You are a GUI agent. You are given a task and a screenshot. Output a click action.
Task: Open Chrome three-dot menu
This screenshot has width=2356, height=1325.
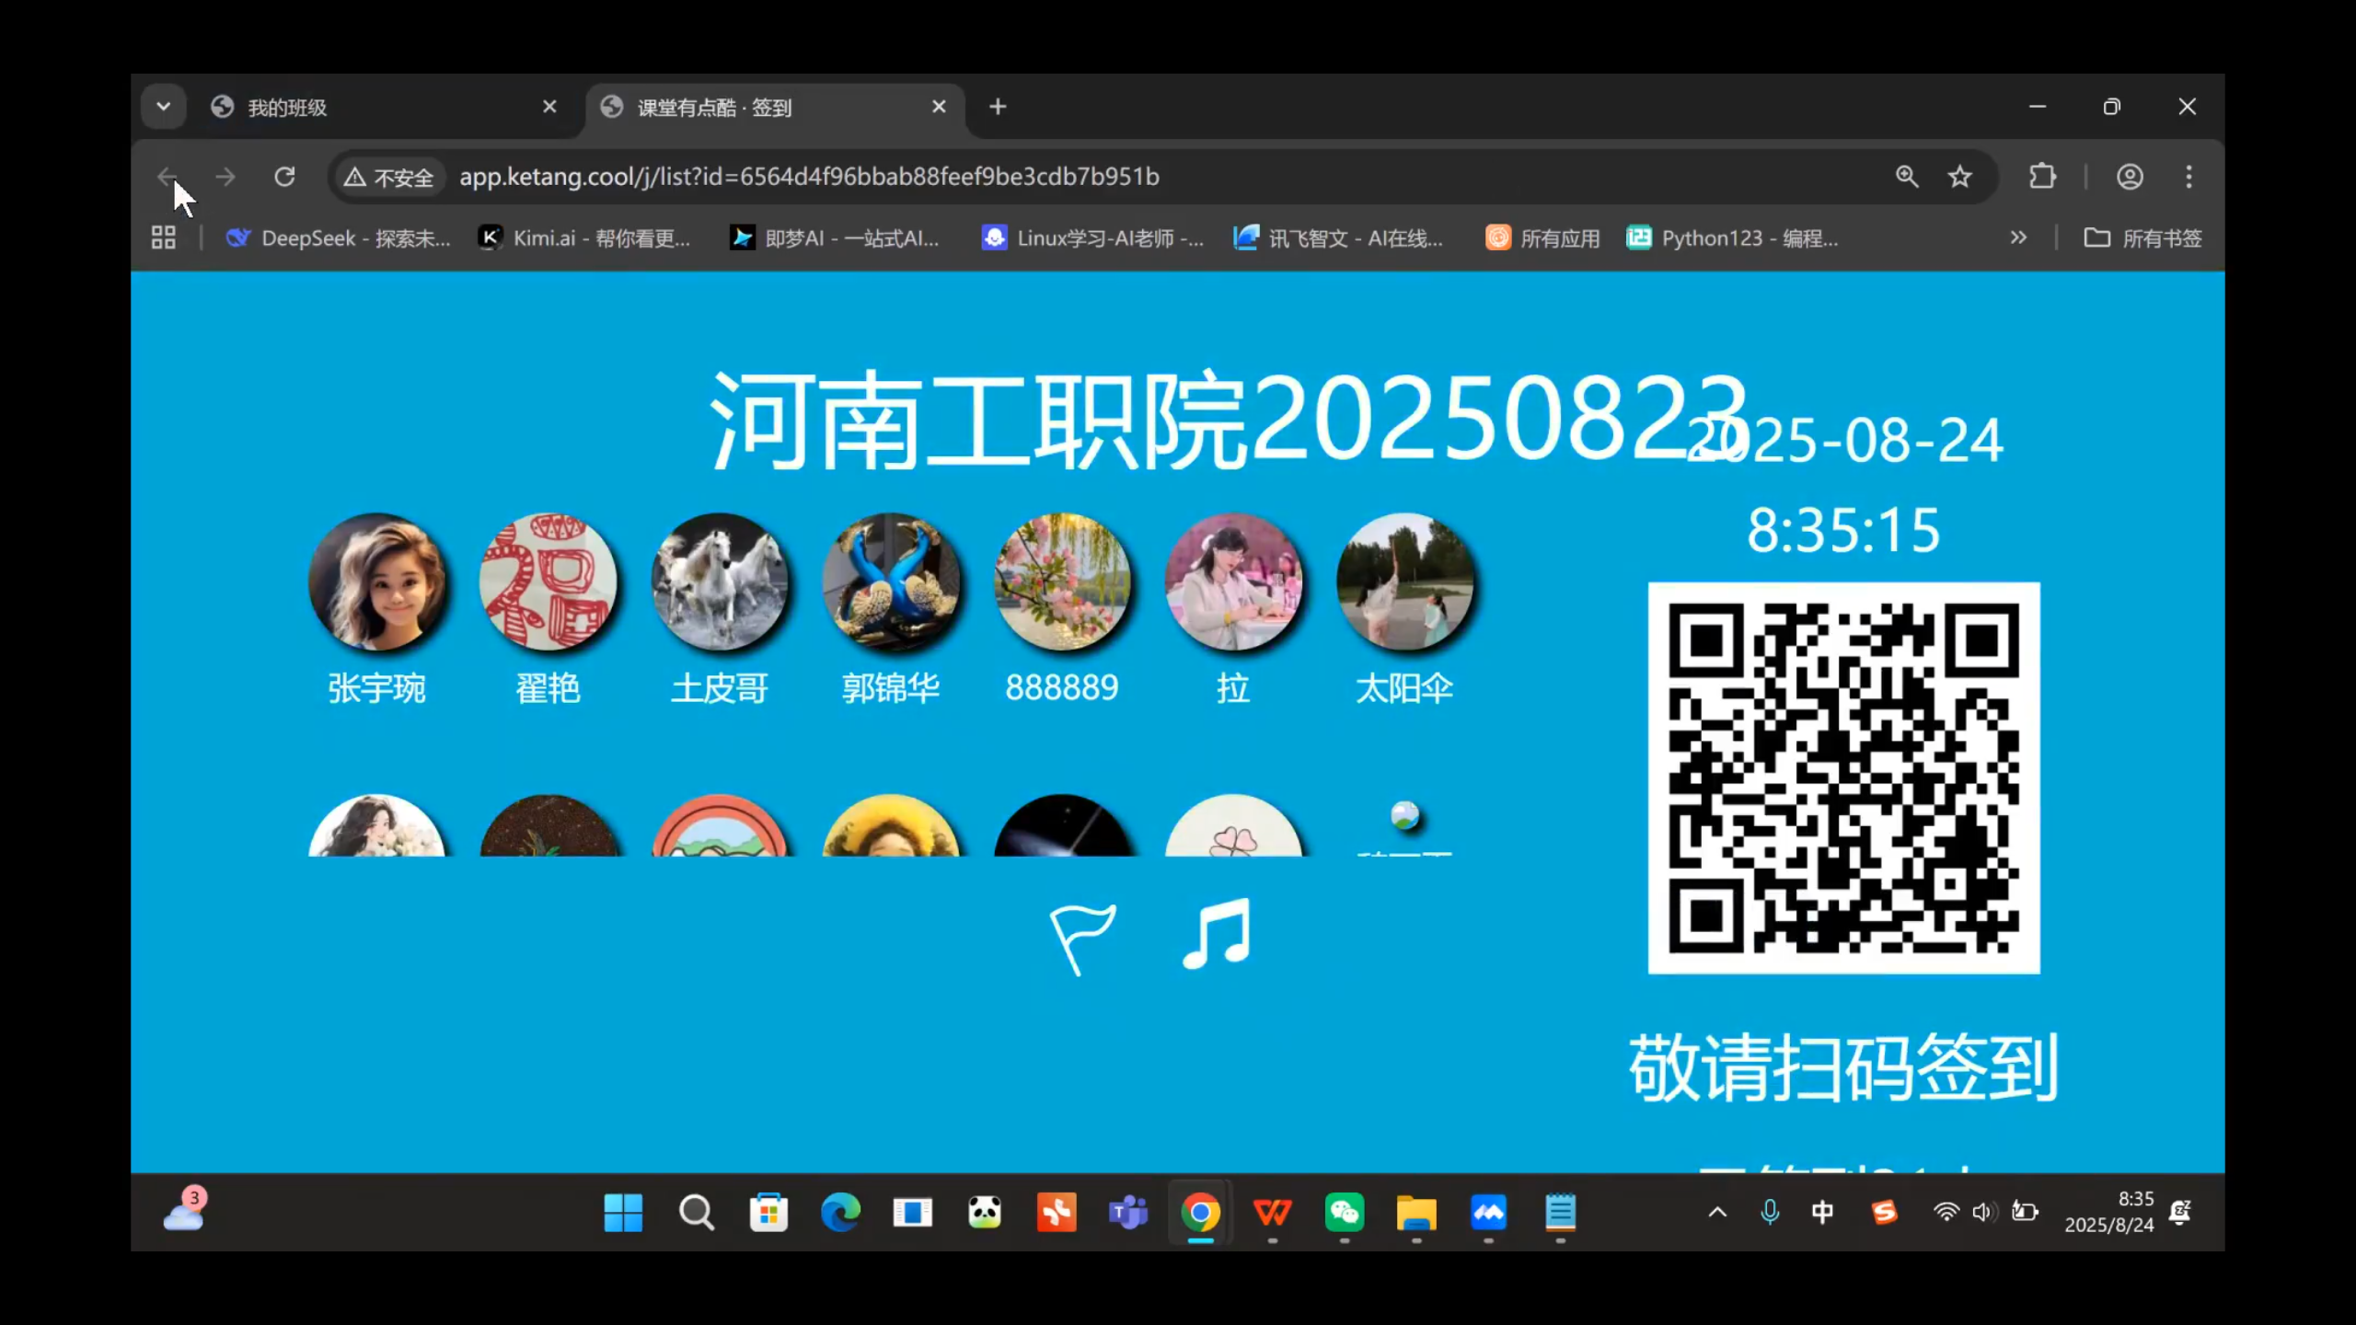[x=2189, y=177]
